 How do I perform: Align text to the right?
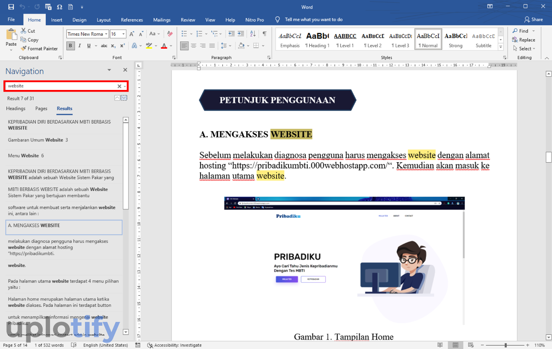[203, 46]
